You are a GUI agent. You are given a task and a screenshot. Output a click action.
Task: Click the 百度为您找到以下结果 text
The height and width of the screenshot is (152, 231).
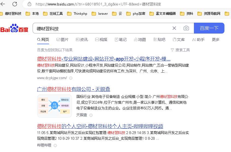55,50
